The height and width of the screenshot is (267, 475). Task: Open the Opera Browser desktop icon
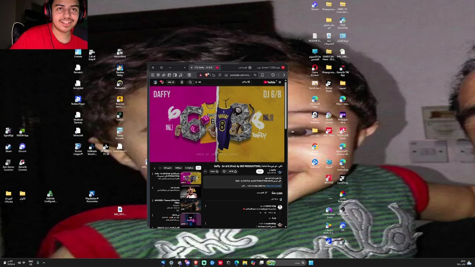coord(315,70)
